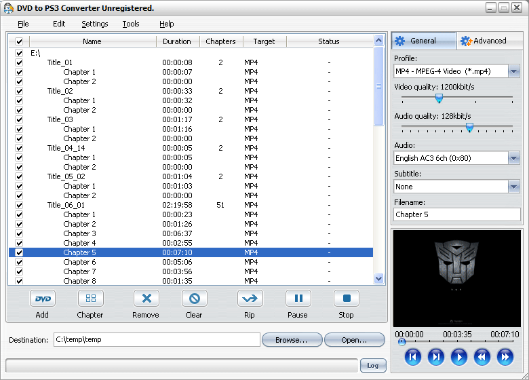Viewport: 529px width, 380px height.
Task: Click the Chapter grid icon
Action: 90,299
